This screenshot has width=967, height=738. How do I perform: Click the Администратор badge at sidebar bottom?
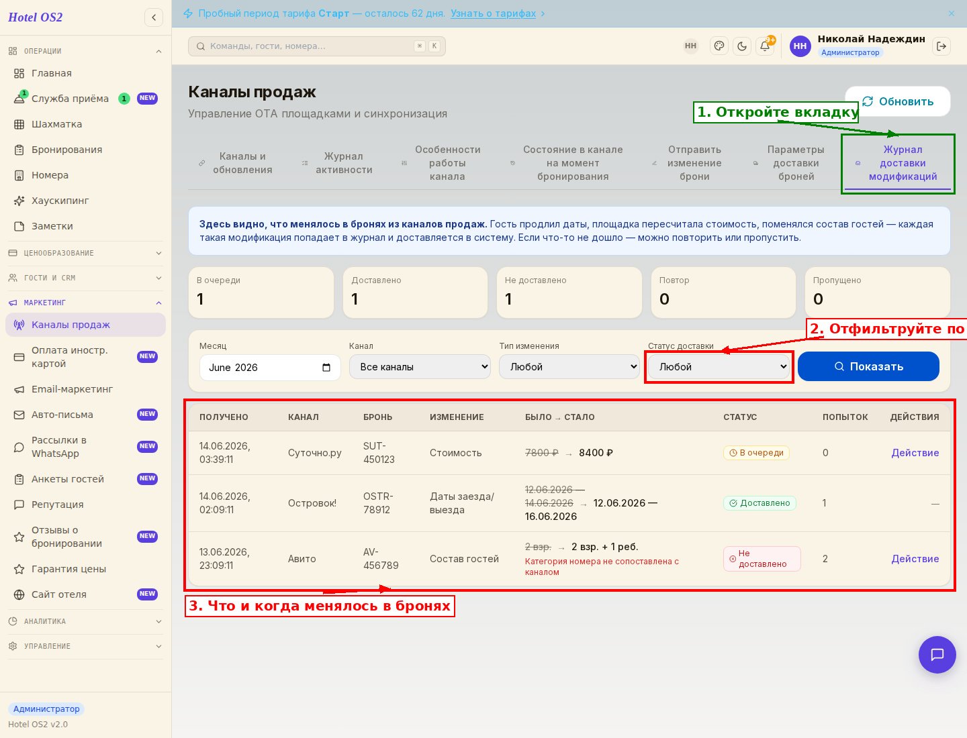(46, 709)
